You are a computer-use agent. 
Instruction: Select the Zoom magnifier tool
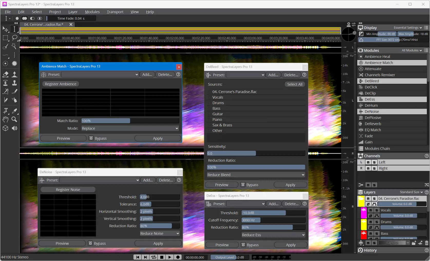14,119
